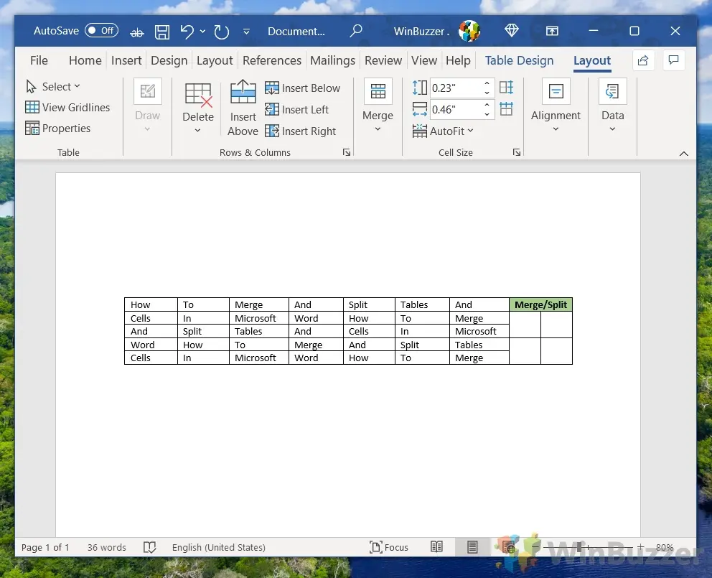Click the Insert Below button

tap(303, 88)
